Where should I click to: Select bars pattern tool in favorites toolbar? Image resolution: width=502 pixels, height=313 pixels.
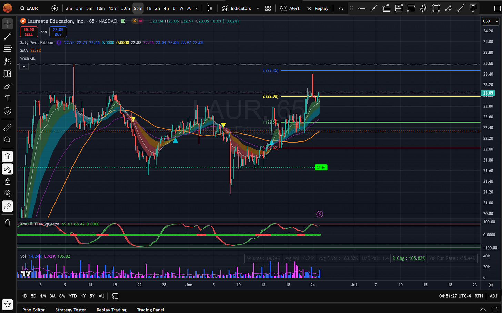[424, 8]
